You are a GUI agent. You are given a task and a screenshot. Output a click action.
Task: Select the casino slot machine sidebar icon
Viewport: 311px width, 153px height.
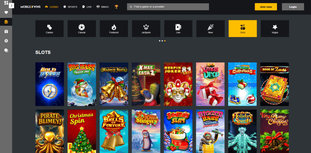[6, 22]
